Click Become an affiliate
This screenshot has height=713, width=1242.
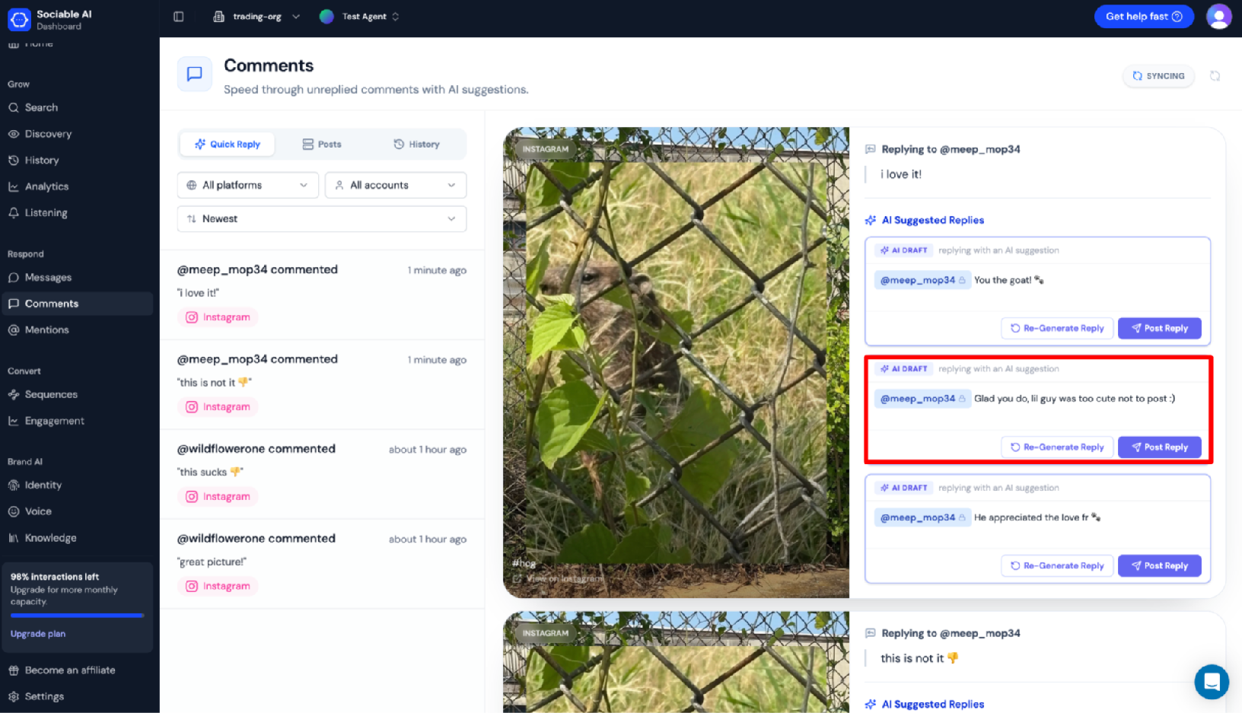[76, 670]
